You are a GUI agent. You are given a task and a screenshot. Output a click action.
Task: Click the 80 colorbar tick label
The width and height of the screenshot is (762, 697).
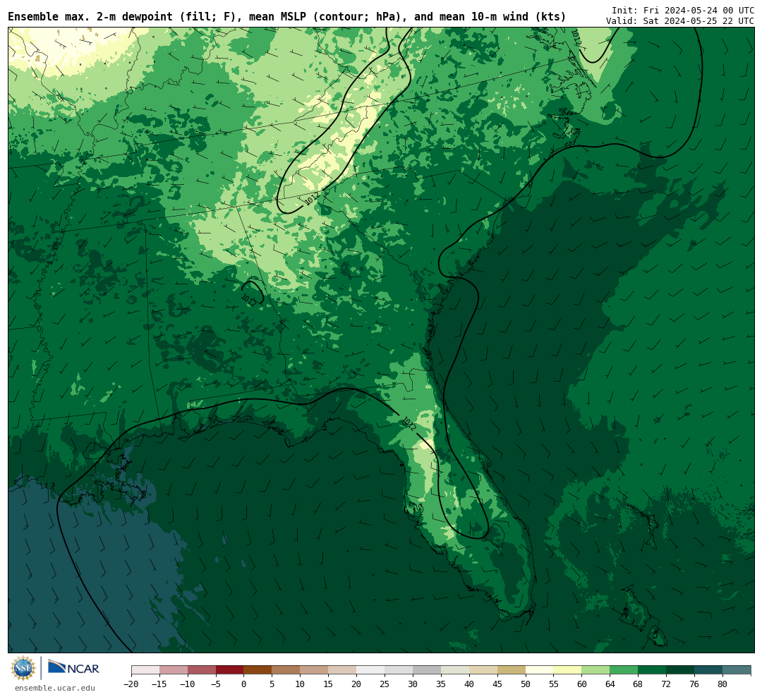(722, 684)
